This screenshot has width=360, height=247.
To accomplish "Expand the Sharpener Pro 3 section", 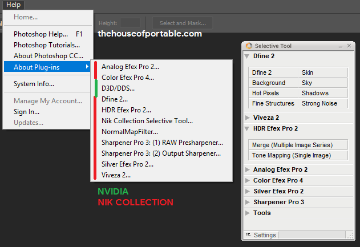I will coord(248,202).
